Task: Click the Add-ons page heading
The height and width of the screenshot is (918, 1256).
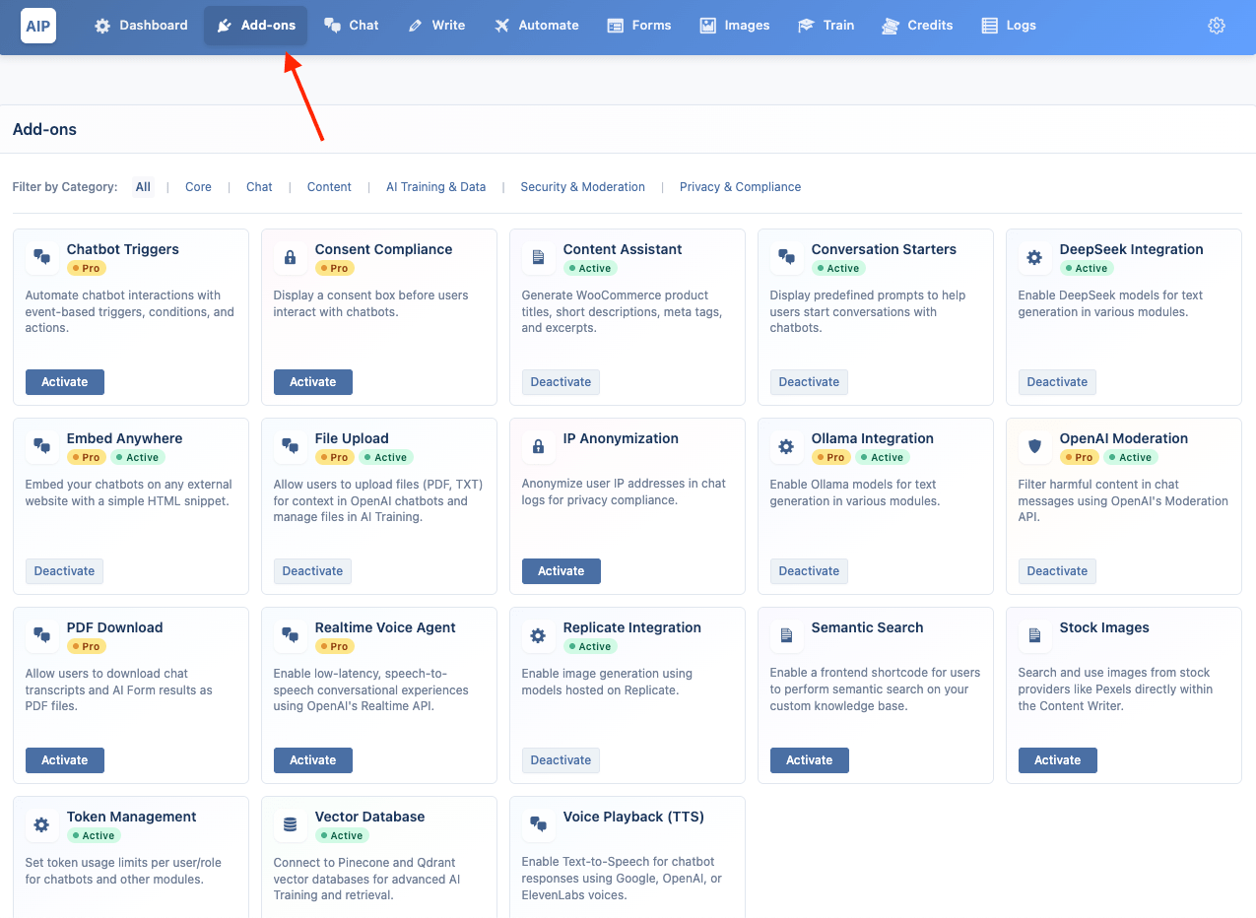Action: click(44, 129)
